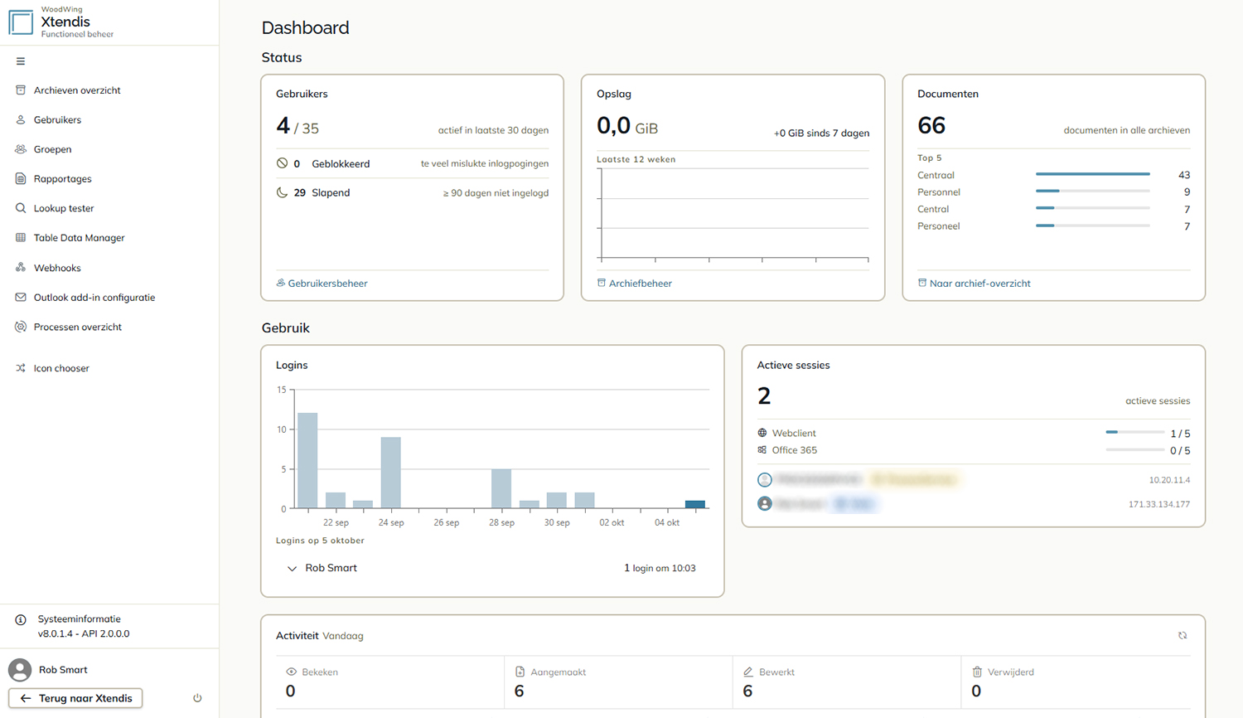The image size is (1243, 718).
Task: Click the Bekeken activity tile
Action: tap(389, 682)
